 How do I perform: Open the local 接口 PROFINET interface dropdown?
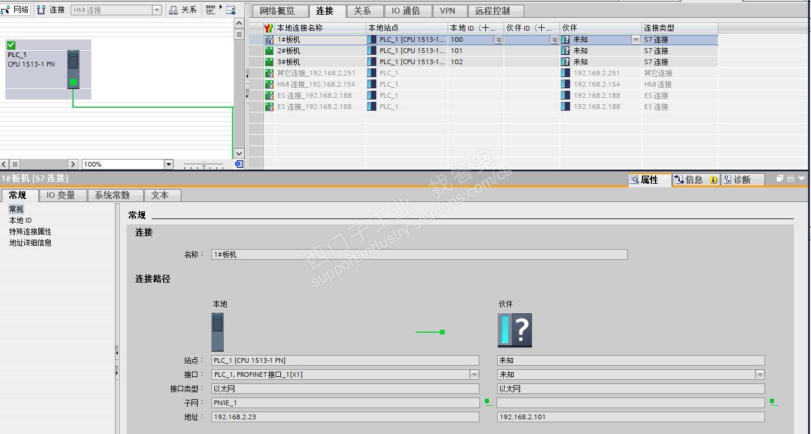[474, 375]
